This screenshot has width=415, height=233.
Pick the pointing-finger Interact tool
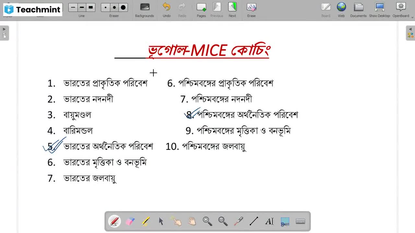pos(177,221)
